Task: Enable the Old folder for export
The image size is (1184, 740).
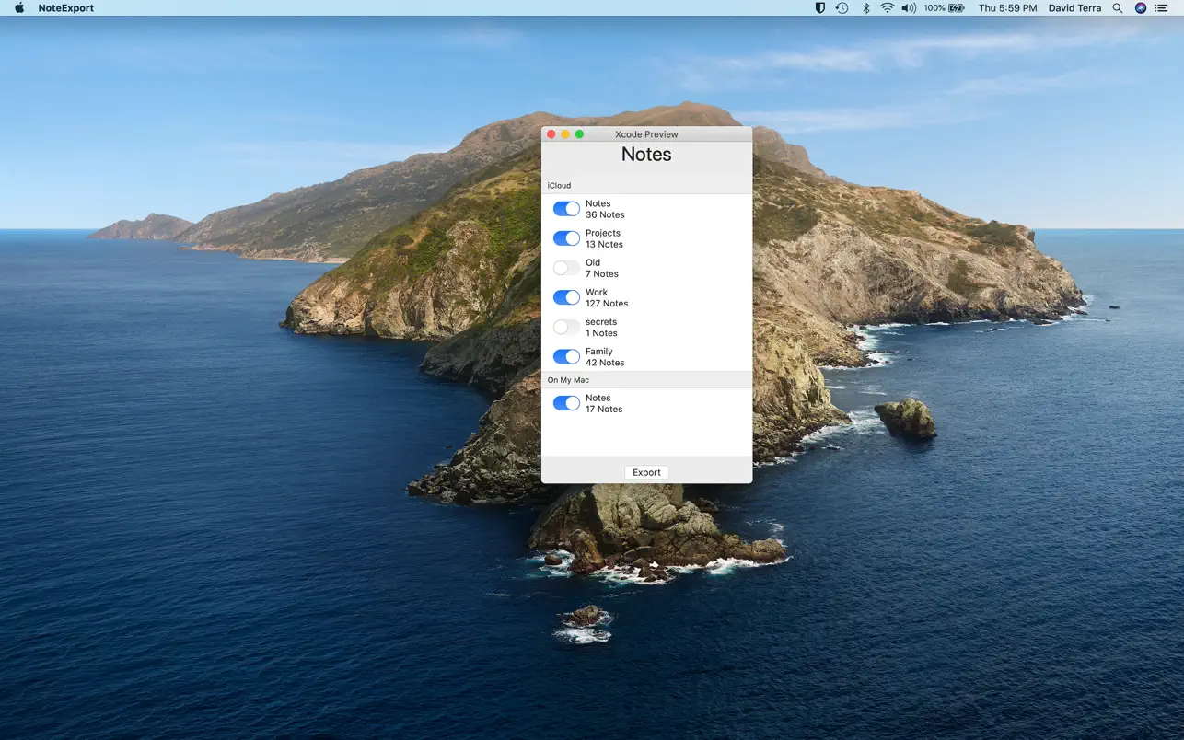Action: click(565, 268)
